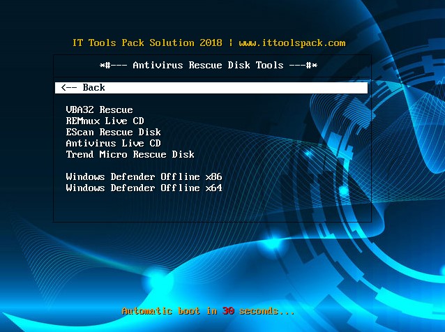Screen dimensions: 445x332
Task: Click the Antivirus Rescue Disk Tools title
Action: click(209, 66)
